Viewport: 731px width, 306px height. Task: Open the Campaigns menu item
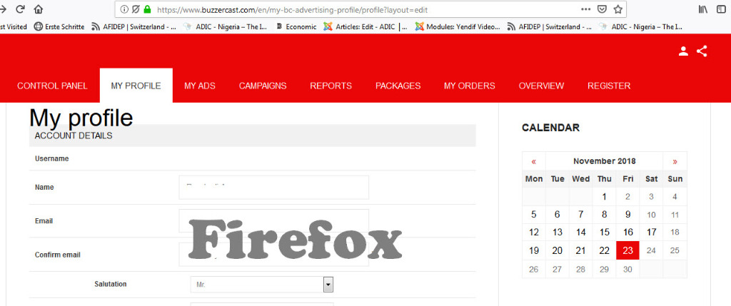[263, 86]
